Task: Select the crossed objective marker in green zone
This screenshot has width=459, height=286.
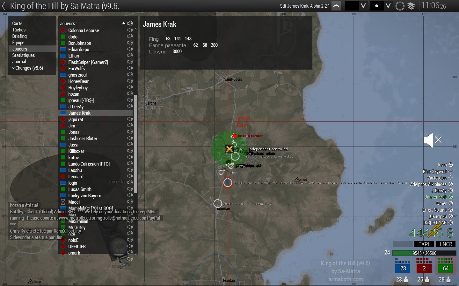Action: click(229, 149)
